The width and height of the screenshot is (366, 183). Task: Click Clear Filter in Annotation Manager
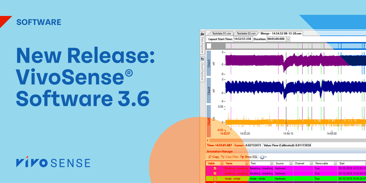[x=230, y=157]
